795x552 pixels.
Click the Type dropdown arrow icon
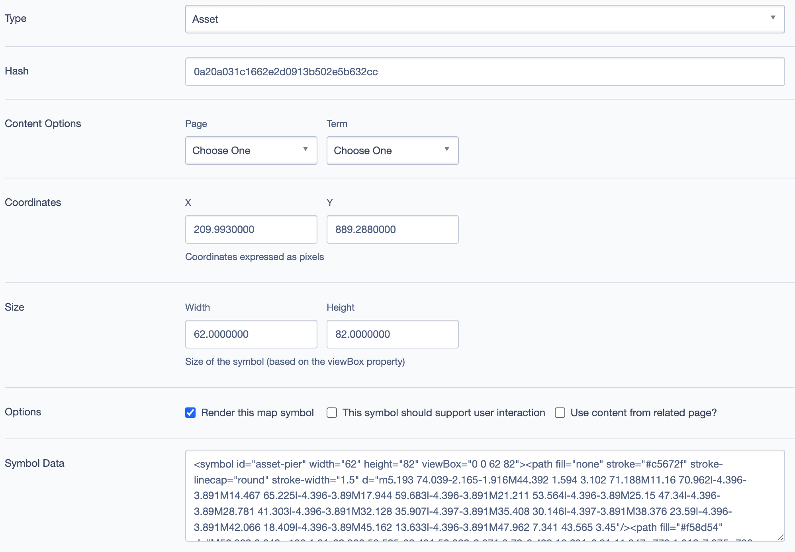[x=773, y=18]
